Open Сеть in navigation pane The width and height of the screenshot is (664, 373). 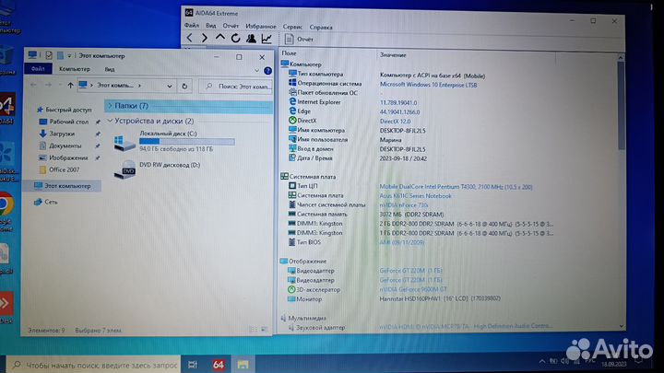click(46, 202)
